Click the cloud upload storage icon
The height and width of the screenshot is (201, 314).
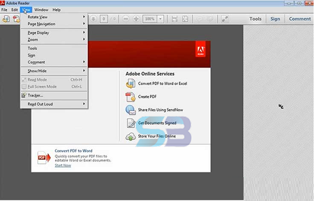pyautogui.click(x=130, y=137)
